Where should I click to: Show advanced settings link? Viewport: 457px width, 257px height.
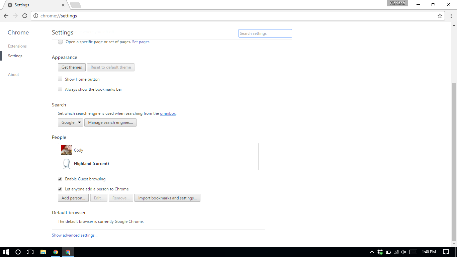[75, 235]
